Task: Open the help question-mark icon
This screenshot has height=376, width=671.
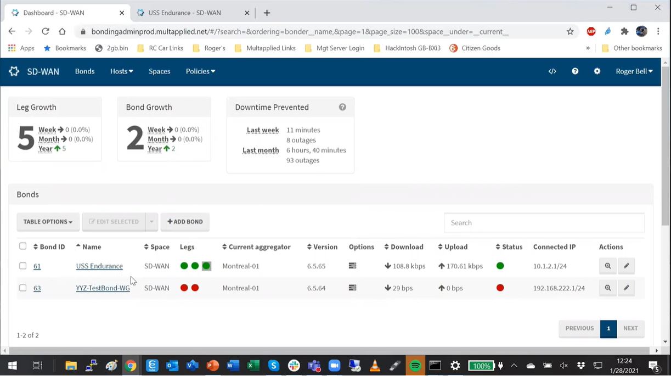Action: click(574, 71)
